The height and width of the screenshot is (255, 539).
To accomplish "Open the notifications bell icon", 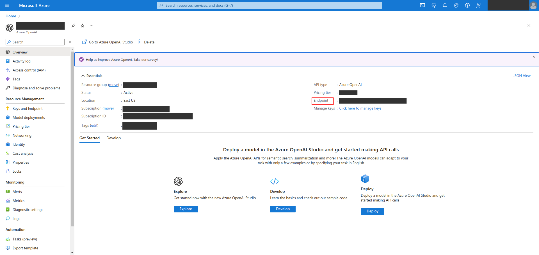I will [x=445, y=5].
